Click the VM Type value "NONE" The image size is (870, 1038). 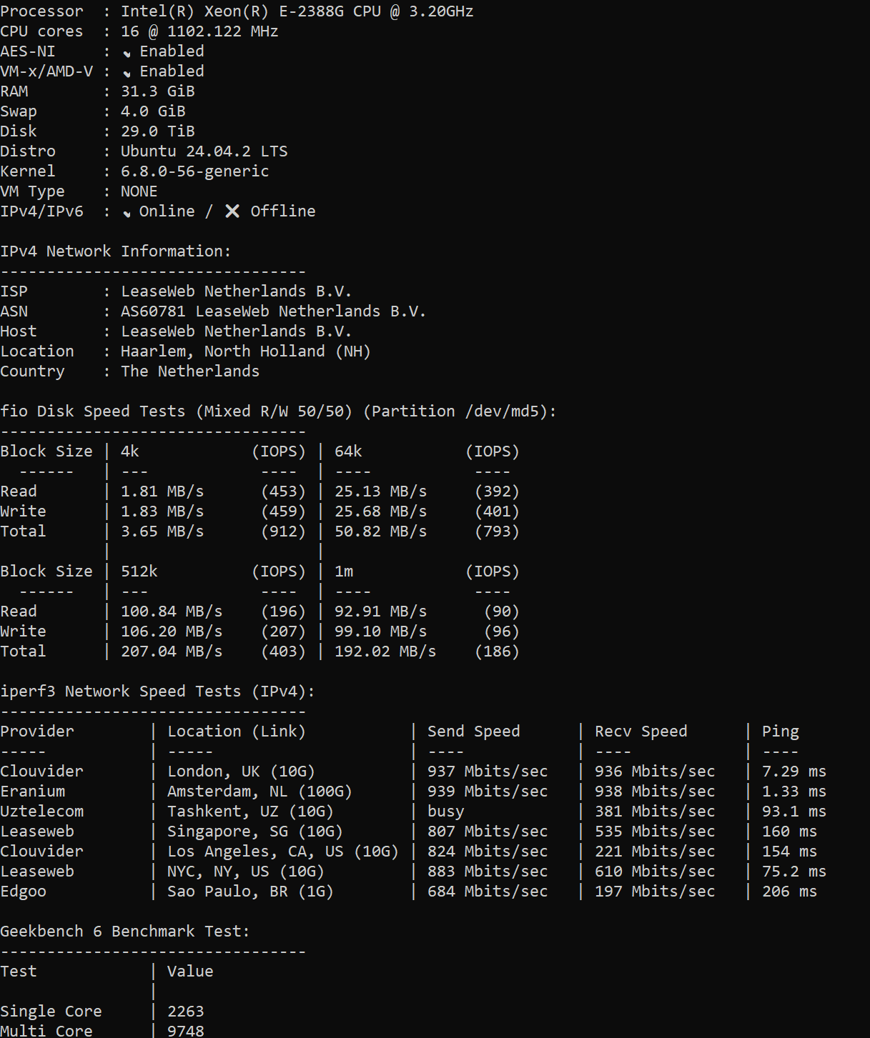[x=139, y=191]
